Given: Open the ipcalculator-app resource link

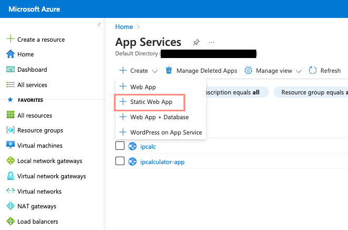Looking at the screenshot, I should pyautogui.click(x=162, y=162).
